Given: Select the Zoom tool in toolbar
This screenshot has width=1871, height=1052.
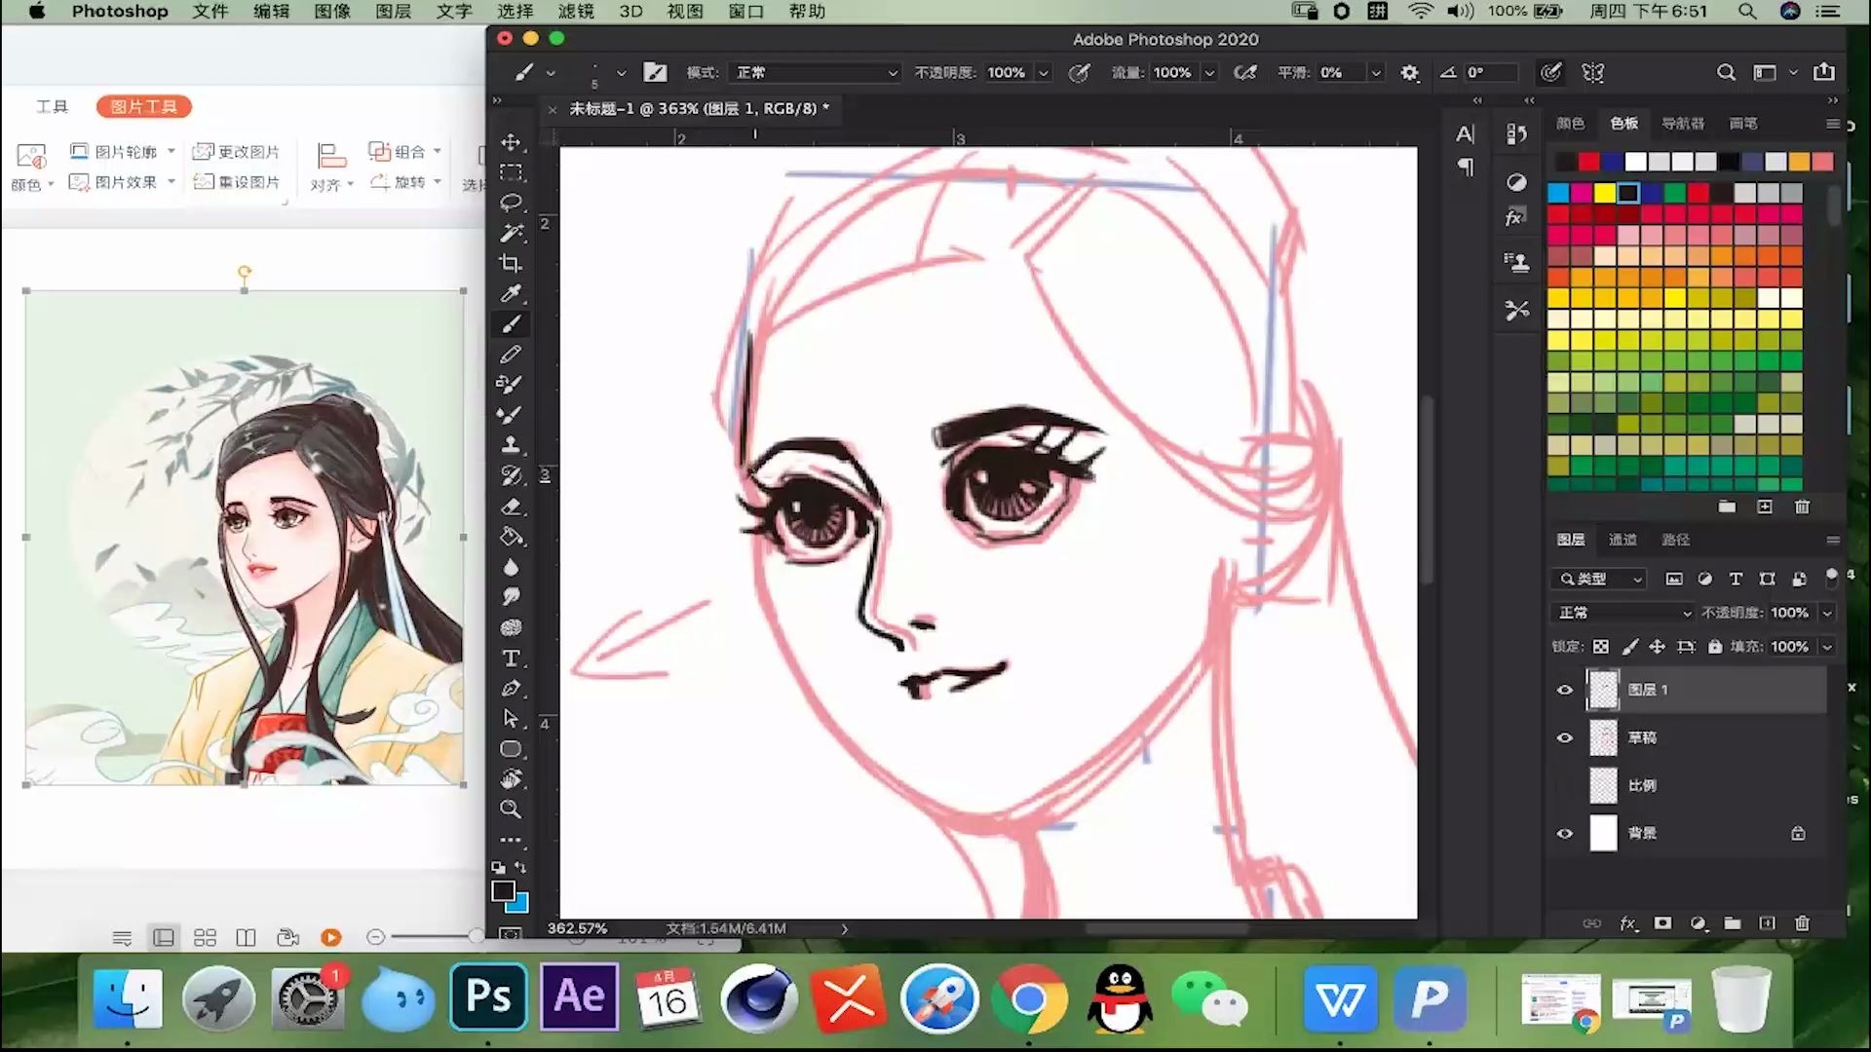Looking at the screenshot, I should click(511, 809).
